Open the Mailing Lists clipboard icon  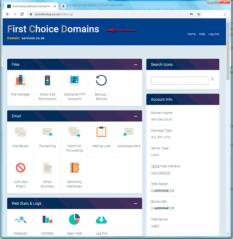pyautogui.click(x=101, y=132)
